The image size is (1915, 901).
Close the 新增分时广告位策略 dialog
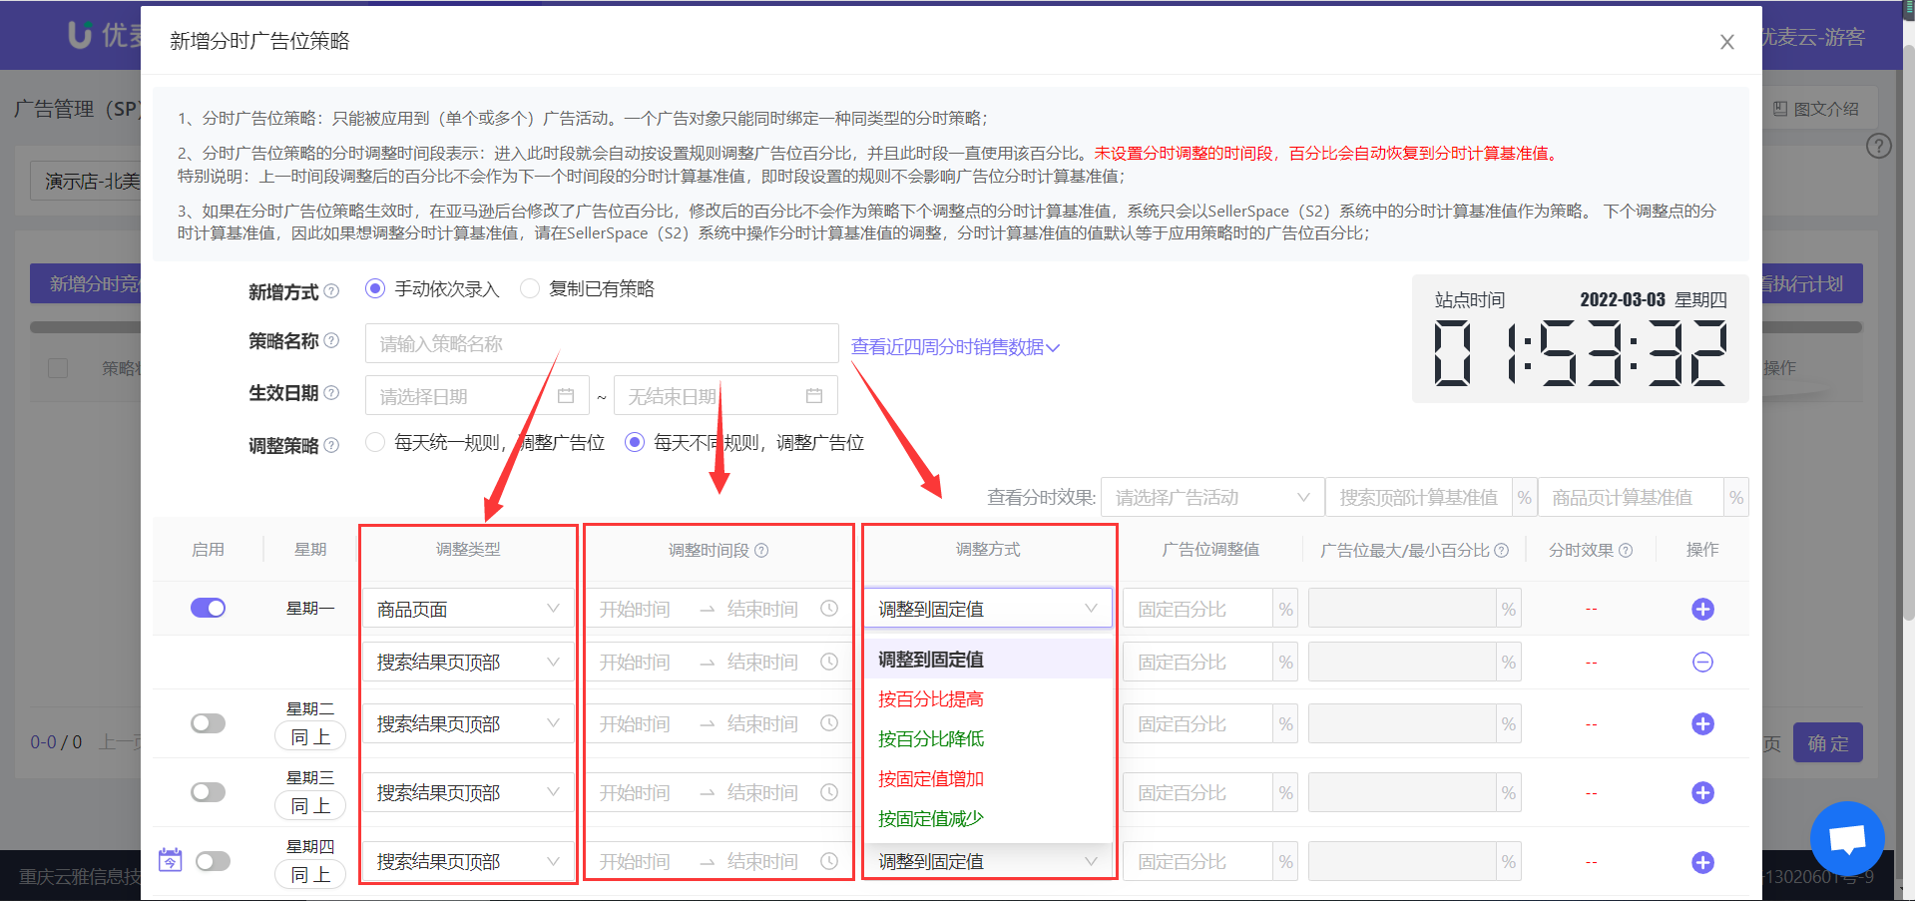tap(1726, 42)
